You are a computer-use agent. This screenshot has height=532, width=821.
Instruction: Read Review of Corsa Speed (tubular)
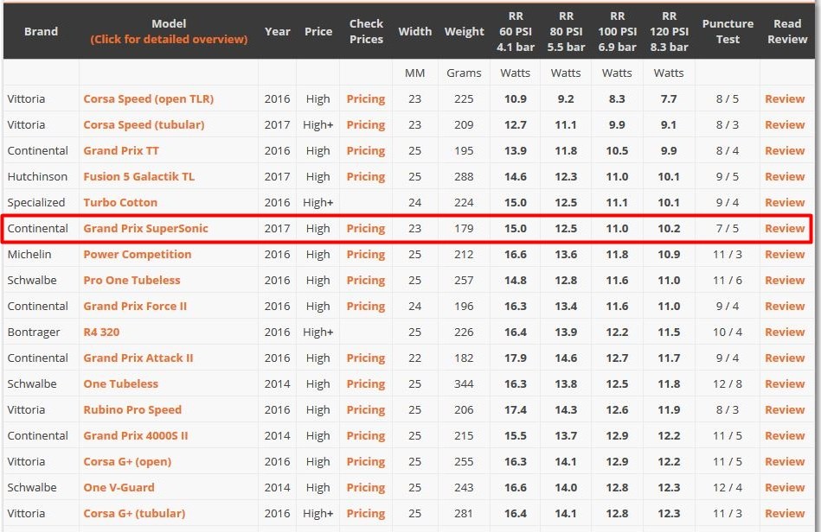[x=785, y=125]
